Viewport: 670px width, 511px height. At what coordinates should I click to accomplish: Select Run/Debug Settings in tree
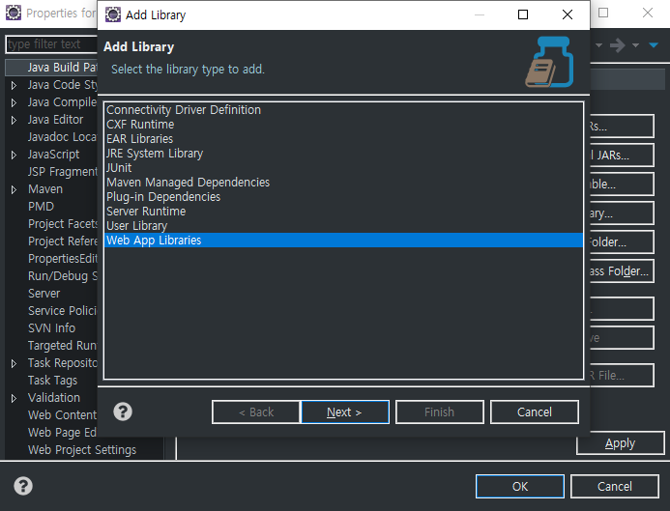tap(63, 276)
